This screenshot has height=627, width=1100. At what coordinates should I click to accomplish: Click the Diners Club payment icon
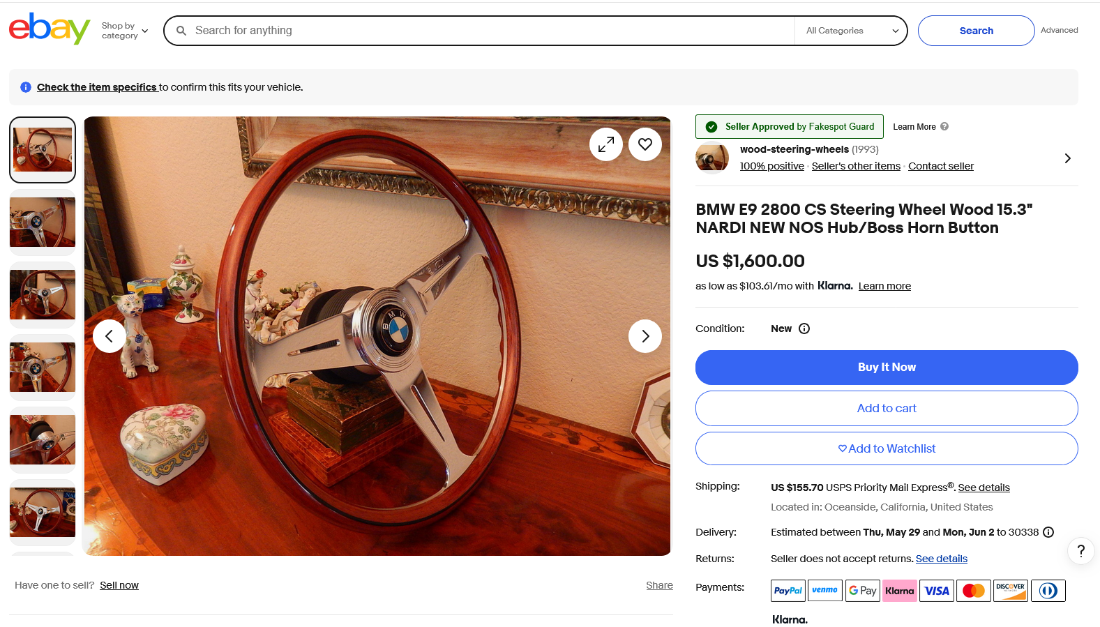(x=1048, y=591)
